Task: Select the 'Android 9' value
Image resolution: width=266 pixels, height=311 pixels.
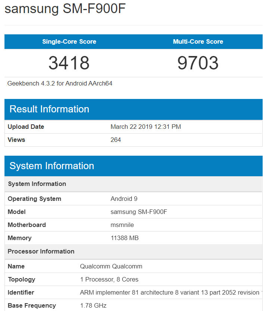Action: (124, 199)
